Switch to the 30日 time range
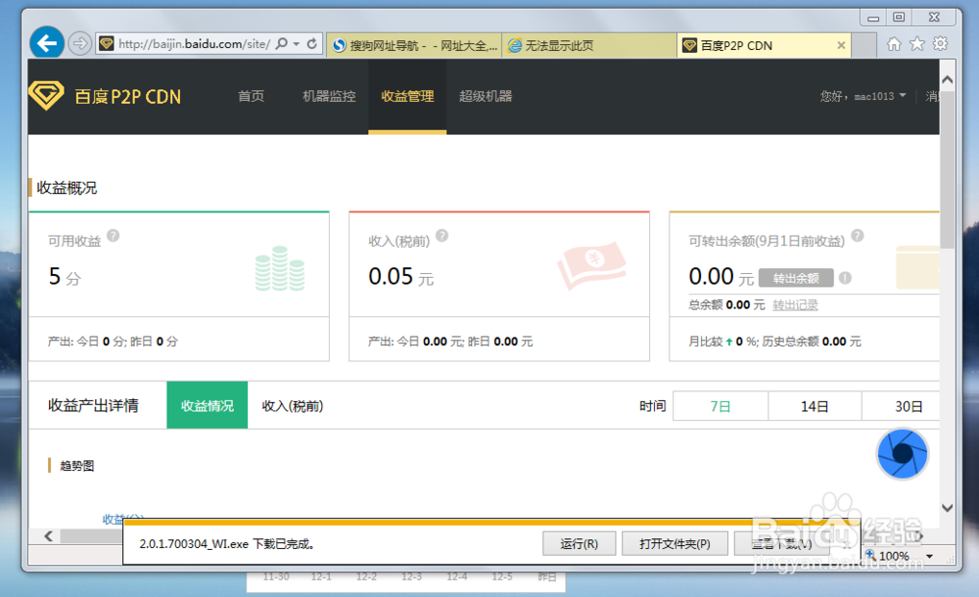 point(909,405)
